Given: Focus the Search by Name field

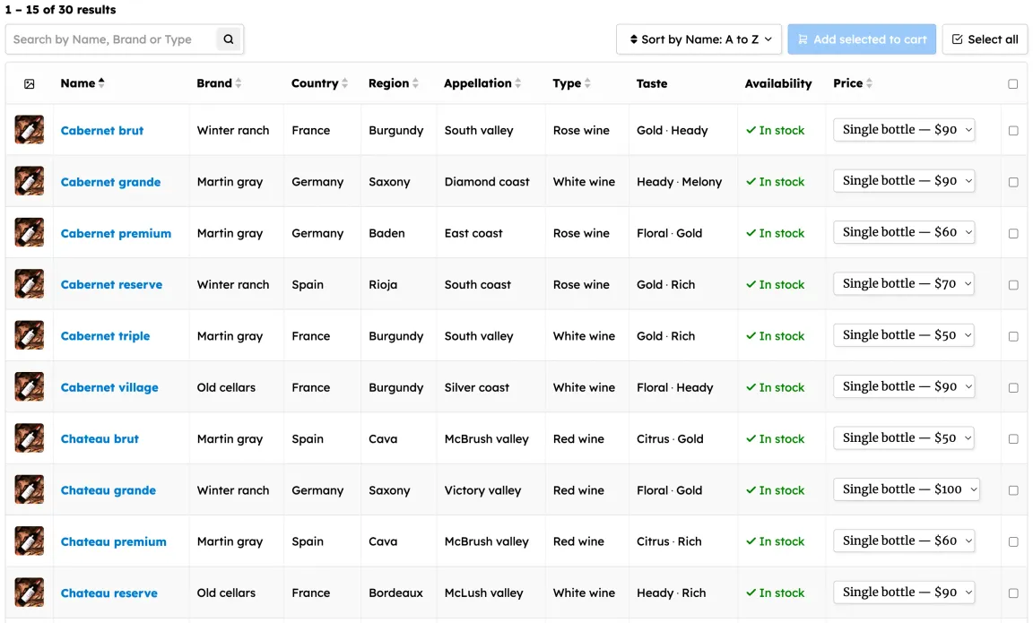Looking at the screenshot, I should coord(112,39).
